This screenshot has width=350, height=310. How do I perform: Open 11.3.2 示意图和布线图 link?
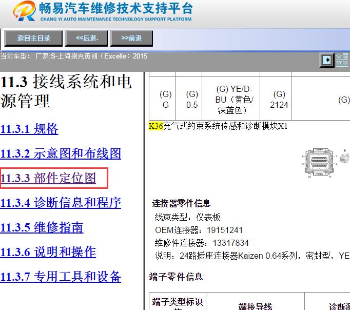pos(61,153)
